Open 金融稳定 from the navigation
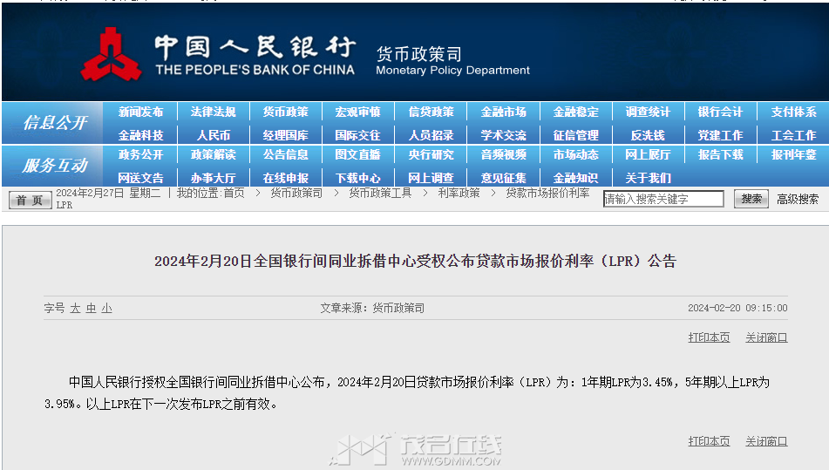The image size is (829, 470). pos(575,112)
